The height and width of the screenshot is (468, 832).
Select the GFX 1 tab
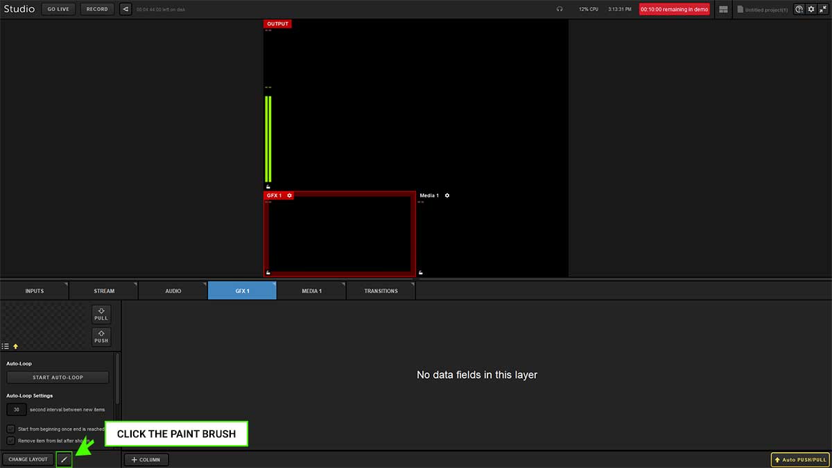tap(243, 291)
